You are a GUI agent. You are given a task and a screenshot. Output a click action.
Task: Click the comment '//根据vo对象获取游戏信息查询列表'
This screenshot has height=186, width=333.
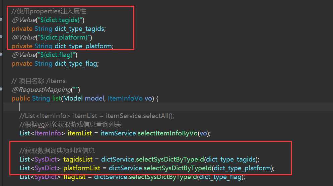coord(70,125)
